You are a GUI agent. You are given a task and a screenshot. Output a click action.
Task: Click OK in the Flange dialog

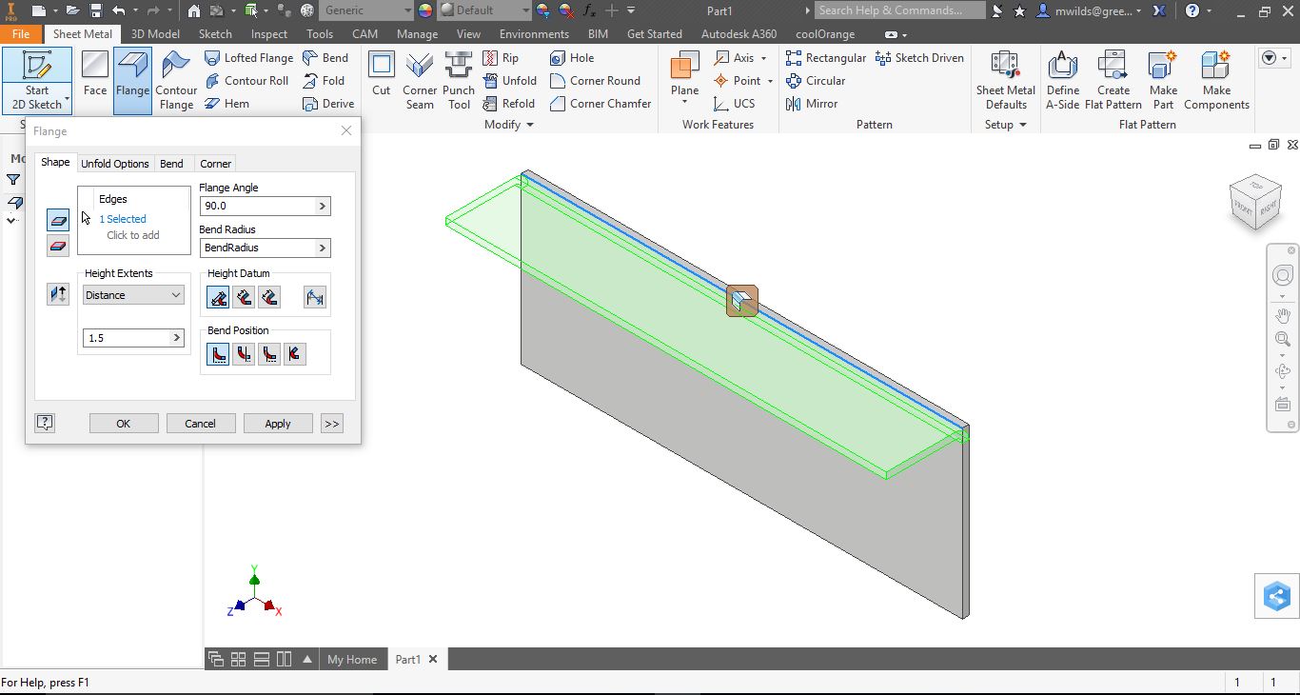pos(124,424)
